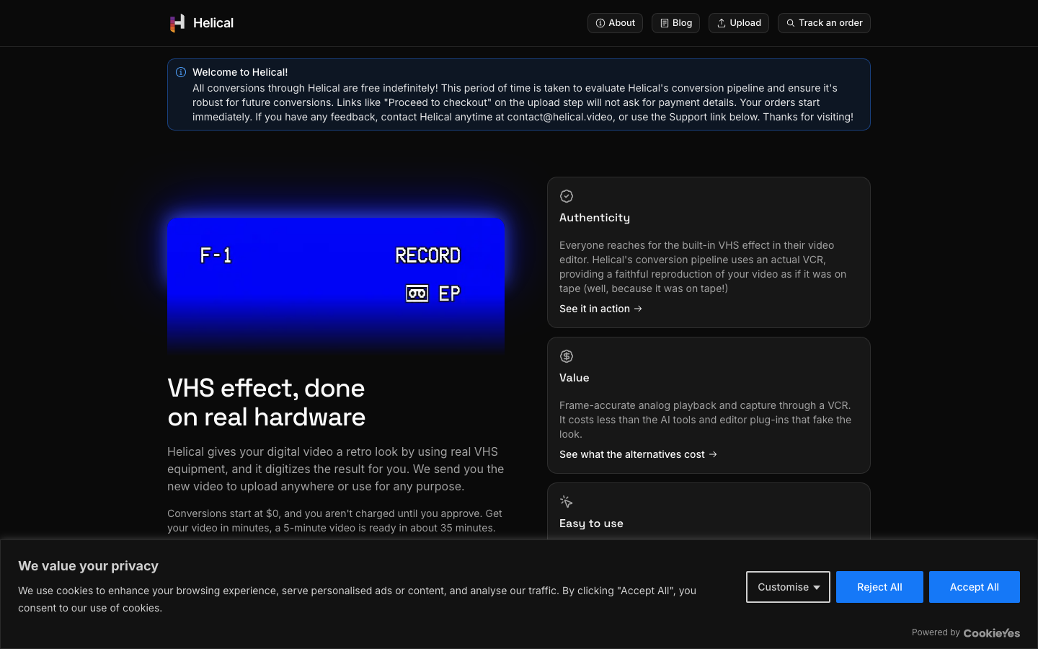
Task: Click the Easy to use cursor icon
Action: coord(567,502)
